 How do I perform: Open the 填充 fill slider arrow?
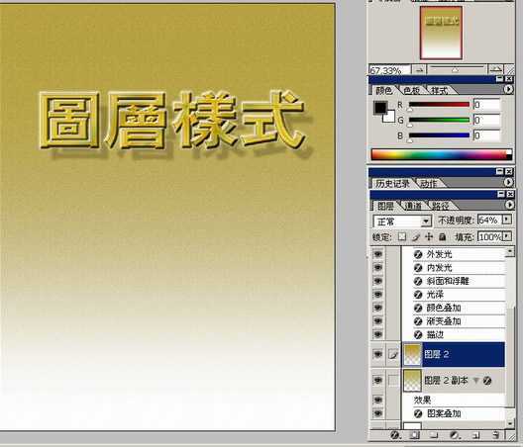click(507, 236)
